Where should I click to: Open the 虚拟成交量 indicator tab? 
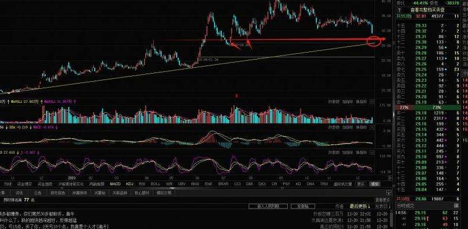pos(343,184)
